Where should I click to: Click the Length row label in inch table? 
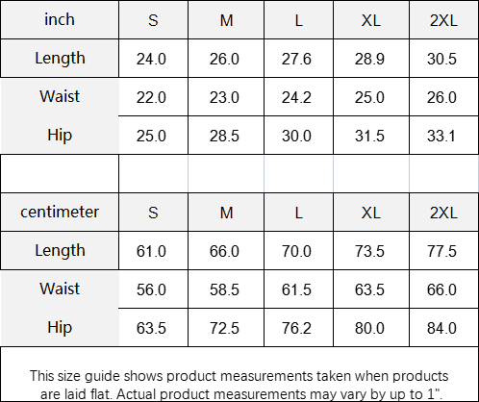[x=60, y=59]
